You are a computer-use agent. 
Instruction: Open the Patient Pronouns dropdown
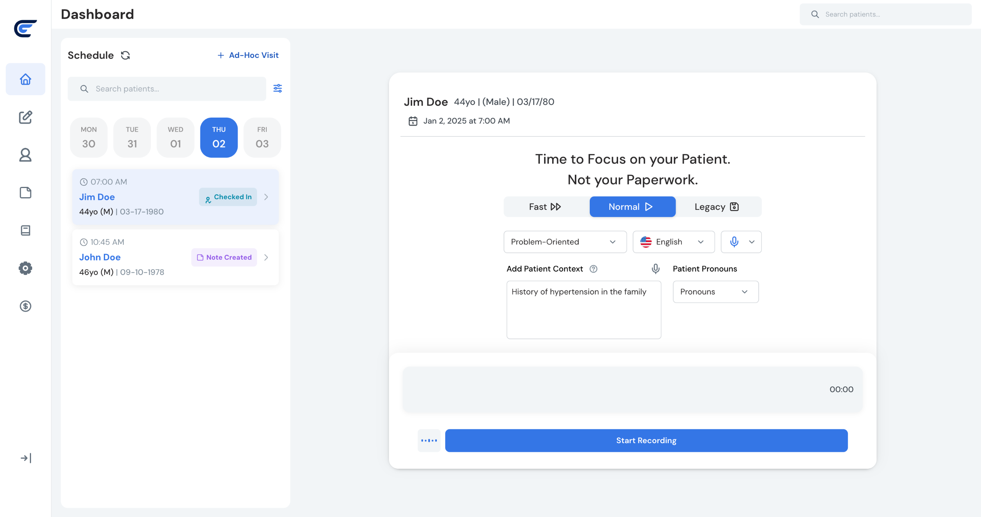coord(715,292)
